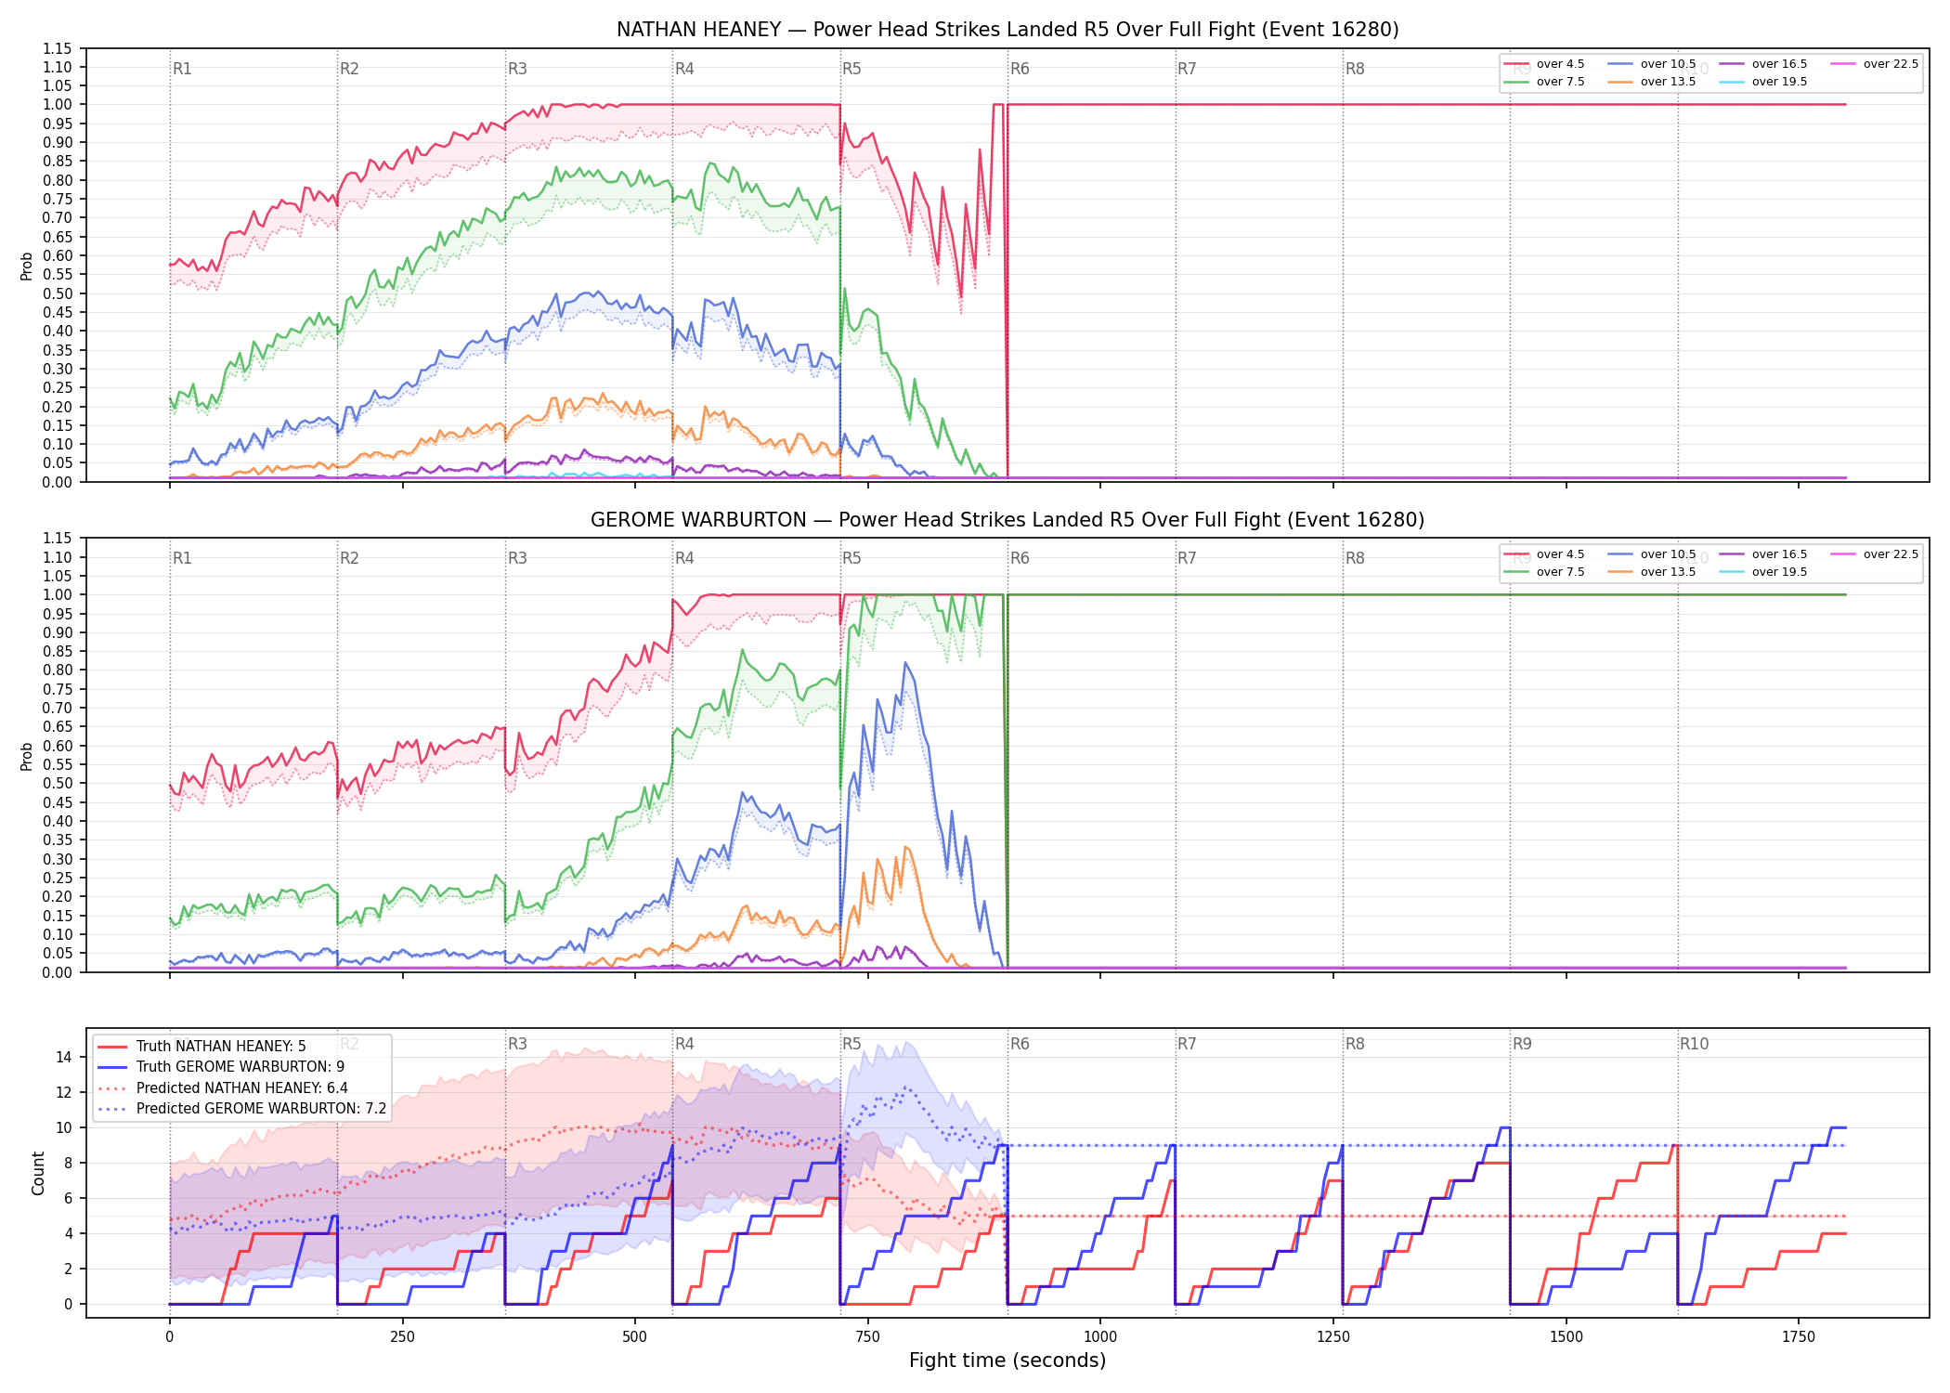Click round marker R3 in the Count chart
This screenshot has height=1393, width=1950.
[517, 1044]
